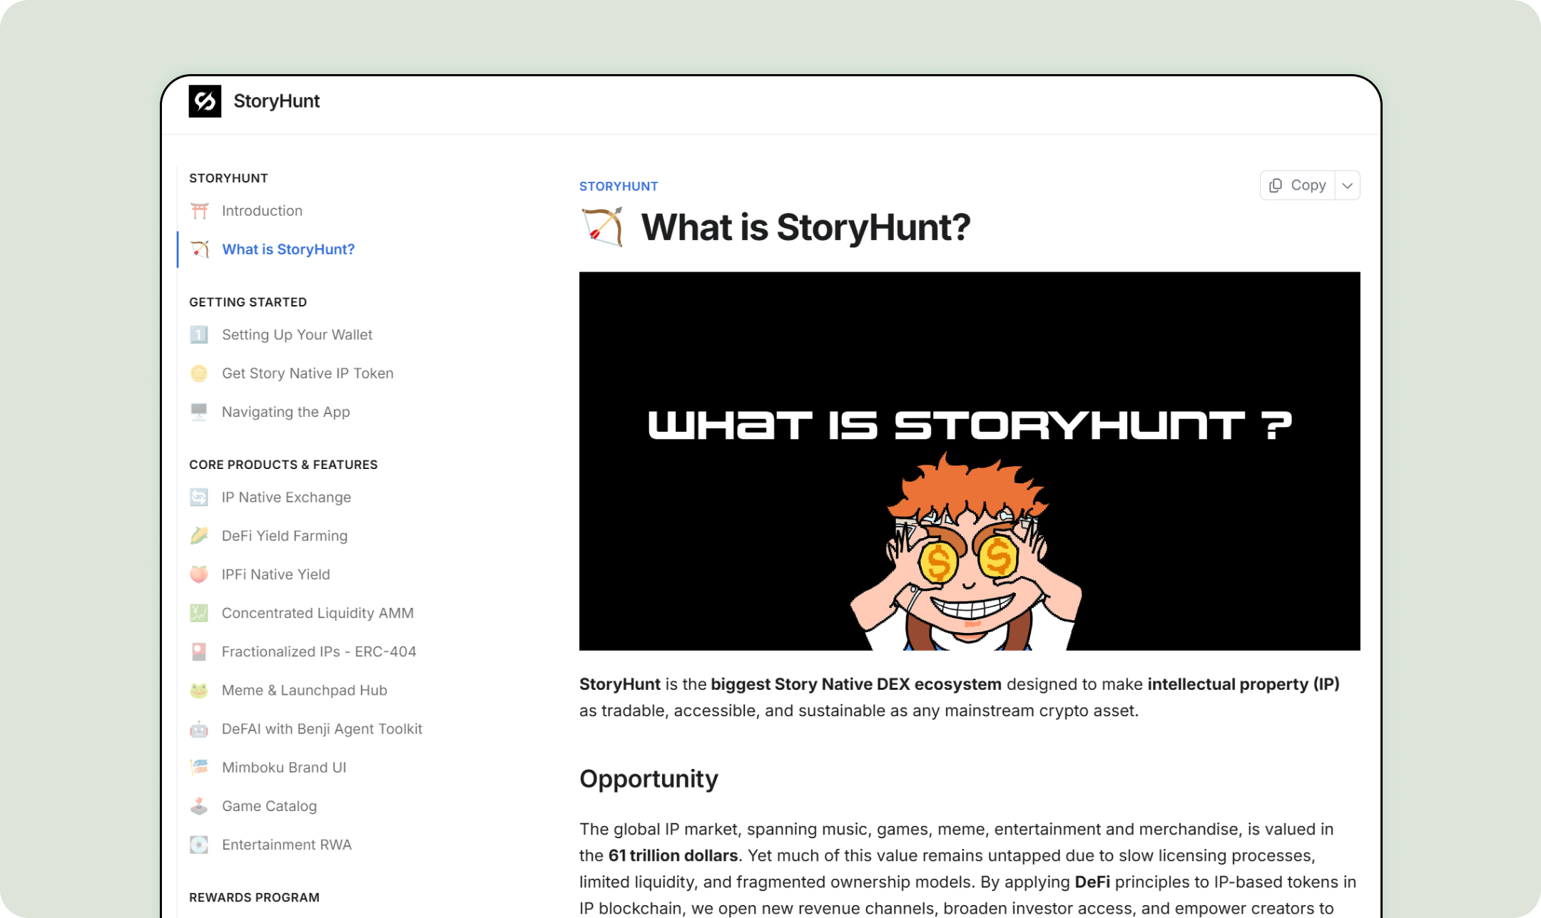Click the robot icon for DeFAI Benji Toolkit
The height and width of the screenshot is (918, 1541).
click(x=199, y=728)
